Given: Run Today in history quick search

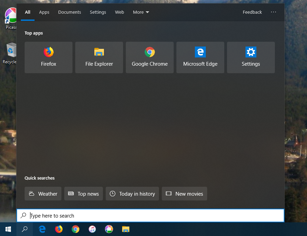Looking at the screenshot, I should click(x=132, y=194).
